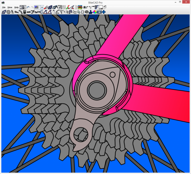The height and width of the screenshot is (174, 191).
Task: Open the rear derailleur icon
Action: [x=71, y=12]
